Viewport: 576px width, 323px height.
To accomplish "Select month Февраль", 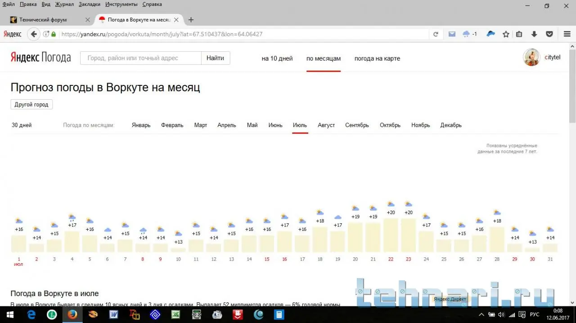I will click(172, 125).
